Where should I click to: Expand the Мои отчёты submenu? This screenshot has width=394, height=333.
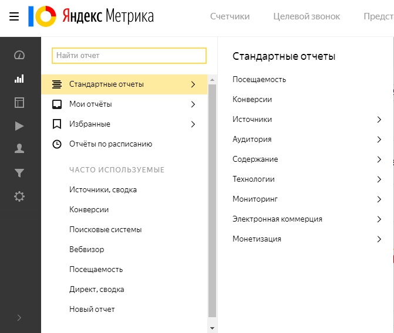[193, 104]
